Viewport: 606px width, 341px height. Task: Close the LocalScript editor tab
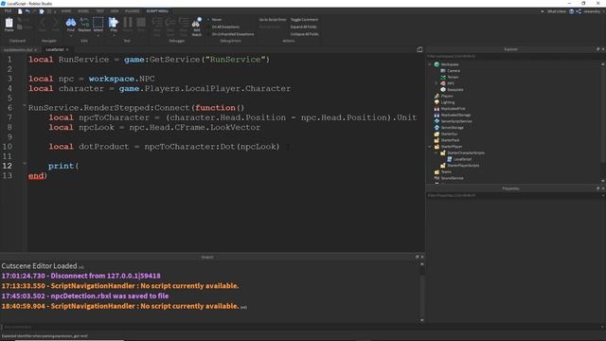[x=67, y=49]
